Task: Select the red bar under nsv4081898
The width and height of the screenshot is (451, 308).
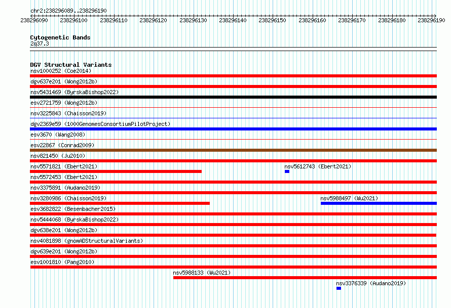Action: point(233,246)
